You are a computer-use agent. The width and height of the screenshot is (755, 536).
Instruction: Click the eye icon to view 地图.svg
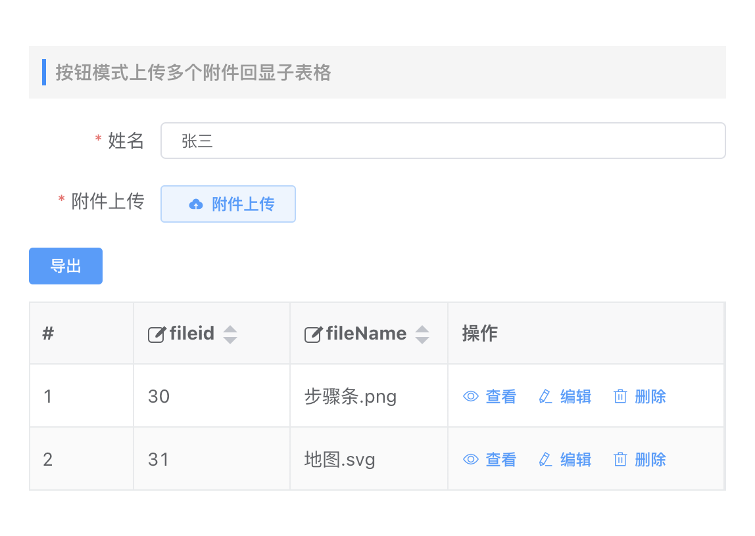470,459
